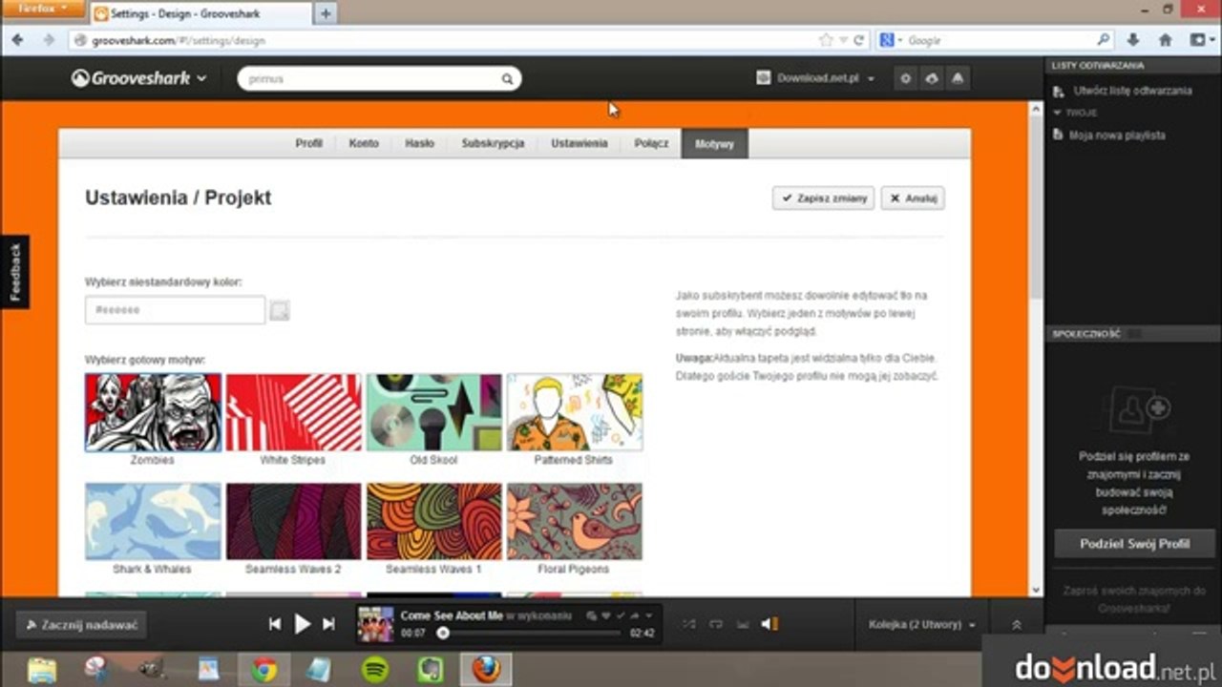Mute the player volume
This screenshot has width=1222, height=687.
(x=769, y=624)
